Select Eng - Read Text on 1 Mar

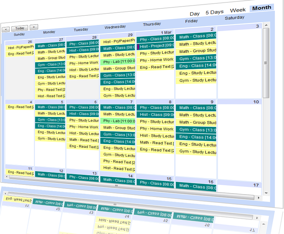155,67
